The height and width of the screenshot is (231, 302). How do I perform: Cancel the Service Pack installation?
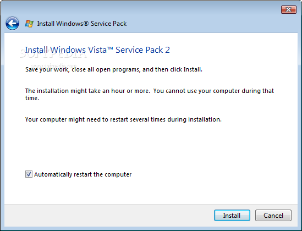click(x=273, y=215)
